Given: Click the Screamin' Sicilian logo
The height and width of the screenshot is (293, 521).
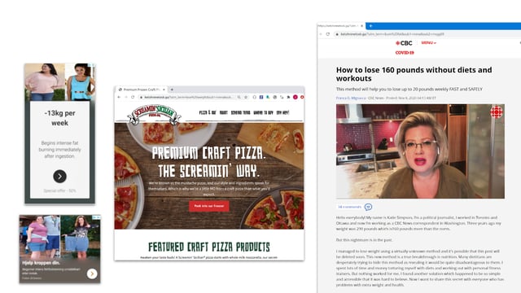Looking at the screenshot, I should pos(154,115).
